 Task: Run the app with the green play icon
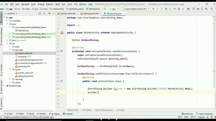pyautogui.click(x=153, y=9)
